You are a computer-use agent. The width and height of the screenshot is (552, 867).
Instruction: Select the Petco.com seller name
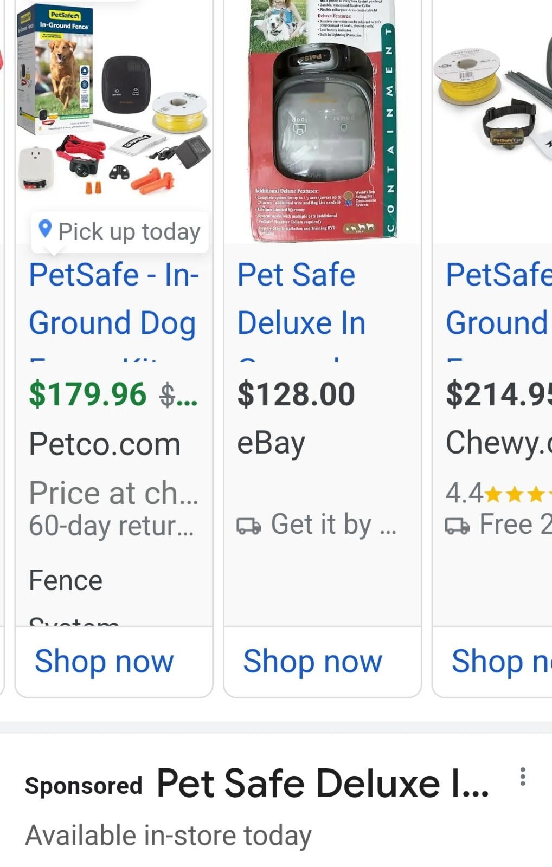click(105, 444)
